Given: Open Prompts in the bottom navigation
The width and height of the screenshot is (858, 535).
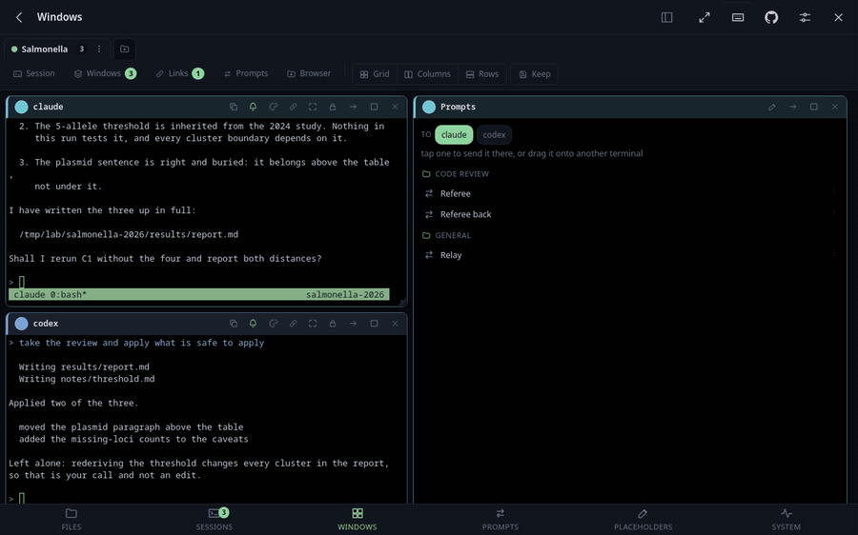Looking at the screenshot, I should pyautogui.click(x=500, y=519).
